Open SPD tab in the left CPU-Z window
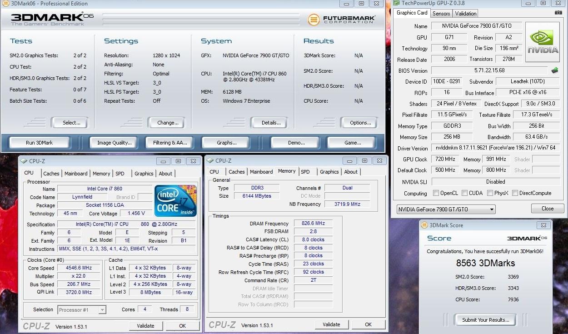This screenshot has width=568, height=334. tap(120, 174)
